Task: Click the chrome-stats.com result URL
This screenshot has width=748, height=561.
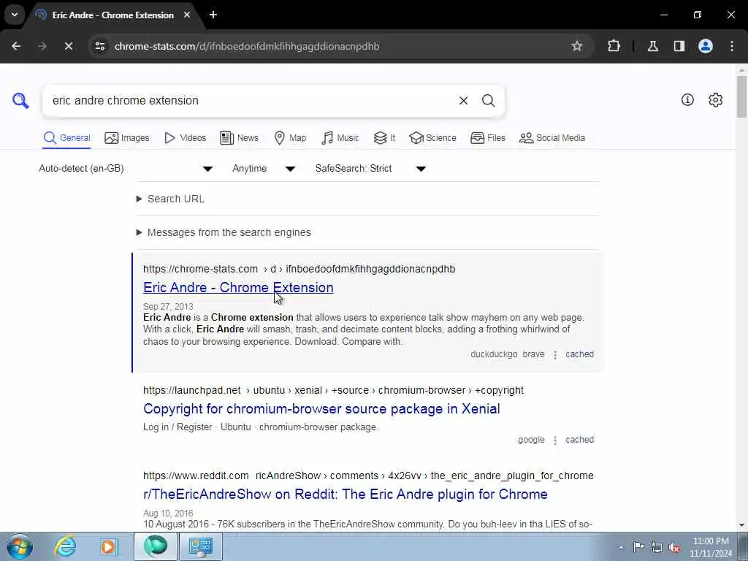Action: tap(299, 269)
